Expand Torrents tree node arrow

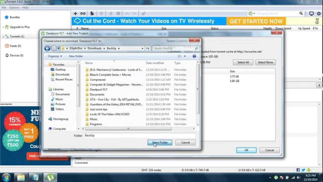3,37
